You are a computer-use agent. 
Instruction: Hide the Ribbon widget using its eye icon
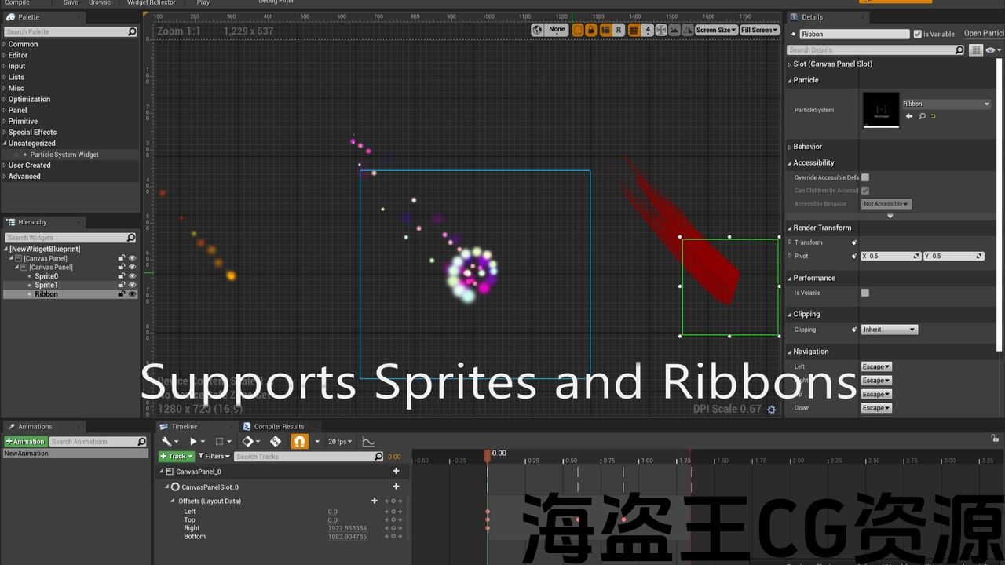click(x=132, y=294)
